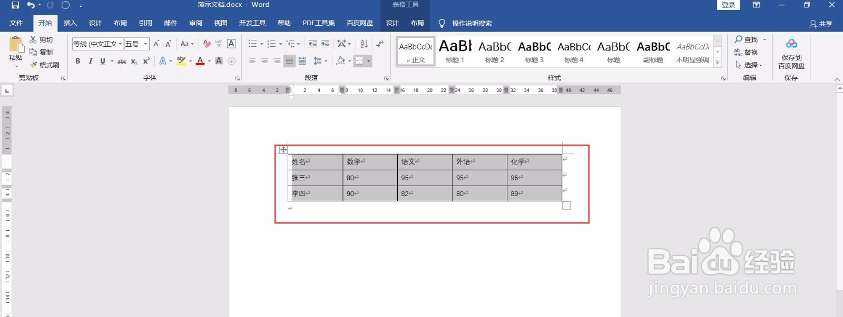The height and width of the screenshot is (317, 843).
Task: Apply the 正文 normal style
Action: 416,51
